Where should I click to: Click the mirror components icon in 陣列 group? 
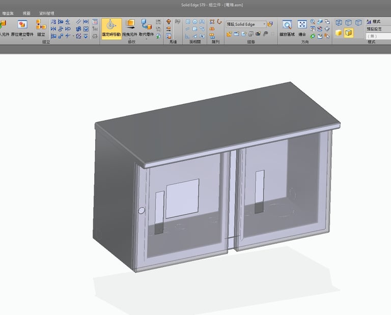212,29
